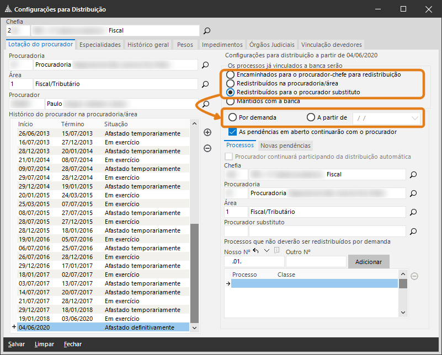The width and height of the screenshot is (442, 355).
Task: Click the remove history entry minus icon
Action: 207,148
